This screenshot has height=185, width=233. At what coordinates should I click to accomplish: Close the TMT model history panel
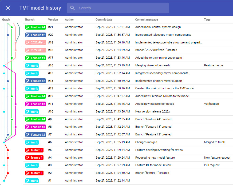pos(8,8)
